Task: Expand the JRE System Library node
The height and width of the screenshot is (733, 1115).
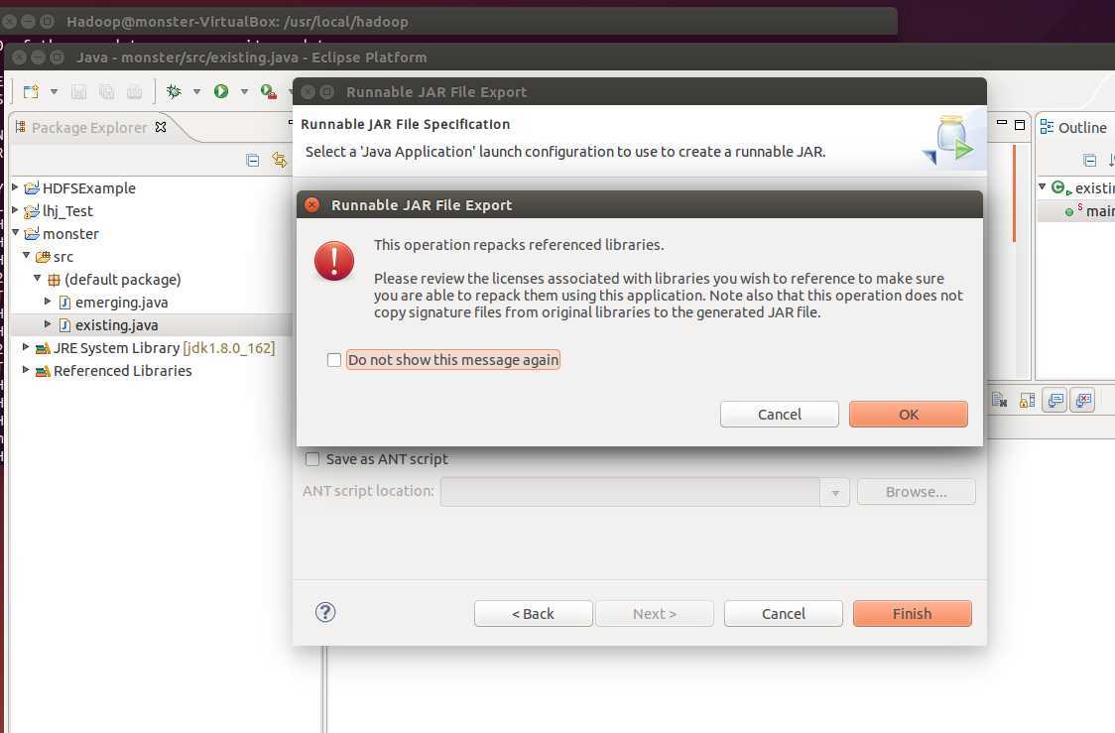Action: click(26, 346)
